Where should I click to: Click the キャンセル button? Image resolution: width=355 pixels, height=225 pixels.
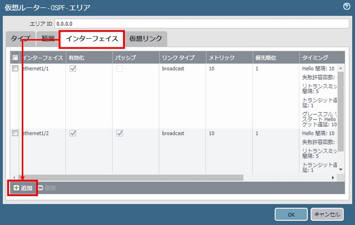click(x=326, y=214)
